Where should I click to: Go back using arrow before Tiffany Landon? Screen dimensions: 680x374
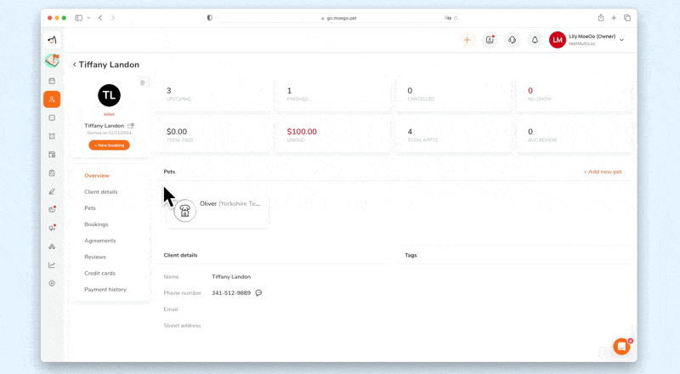pyautogui.click(x=75, y=65)
